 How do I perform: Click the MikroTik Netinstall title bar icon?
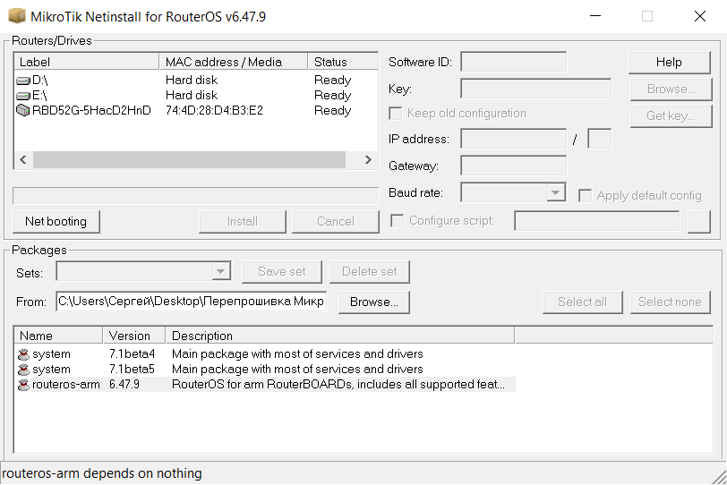17,16
